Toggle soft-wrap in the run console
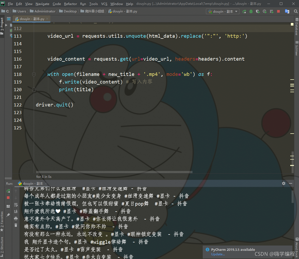Screen dimensions: 299x259 (x=16, y=205)
